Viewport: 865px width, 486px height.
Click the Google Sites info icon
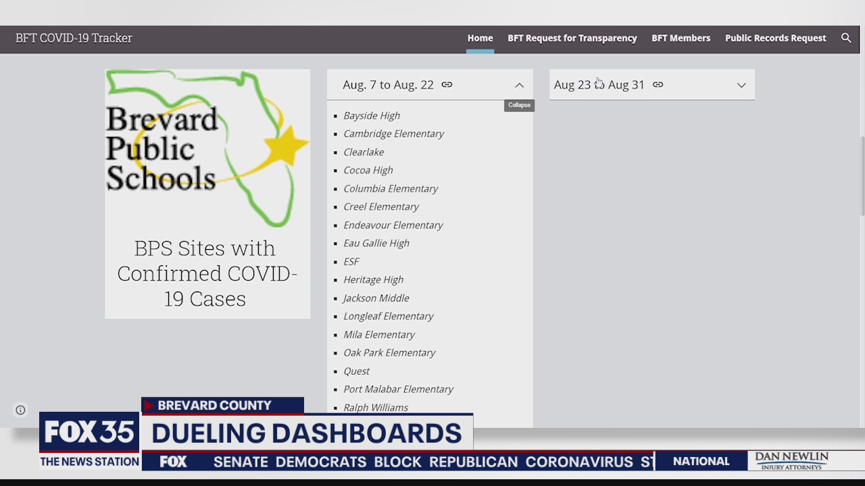click(20, 410)
